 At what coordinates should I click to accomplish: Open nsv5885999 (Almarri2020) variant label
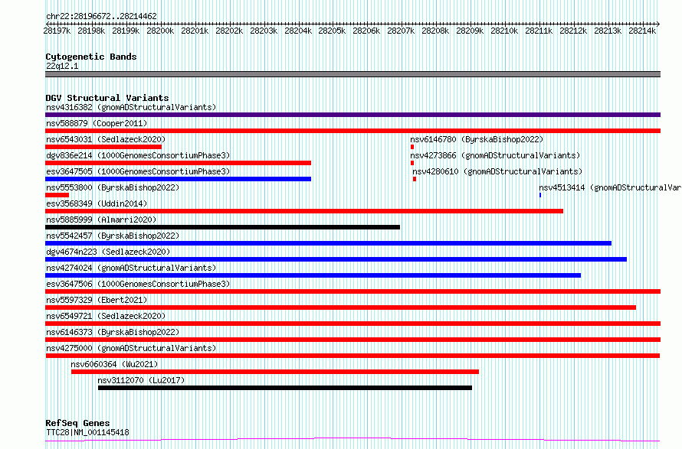point(101,220)
